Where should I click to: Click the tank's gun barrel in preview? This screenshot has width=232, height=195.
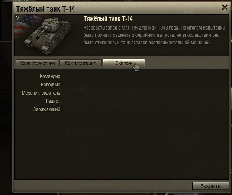tap(40, 34)
